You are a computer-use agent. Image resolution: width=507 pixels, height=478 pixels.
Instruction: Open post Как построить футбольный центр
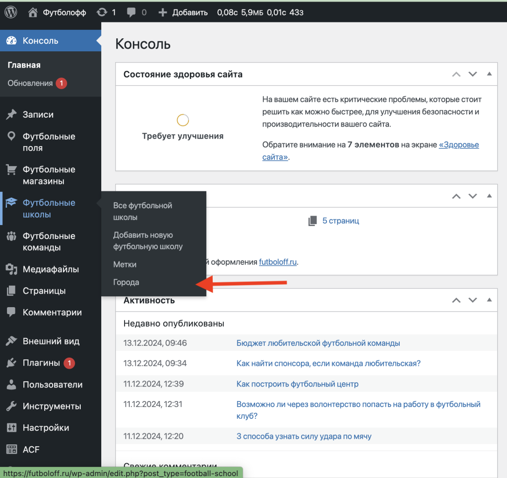(x=297, y=384)
